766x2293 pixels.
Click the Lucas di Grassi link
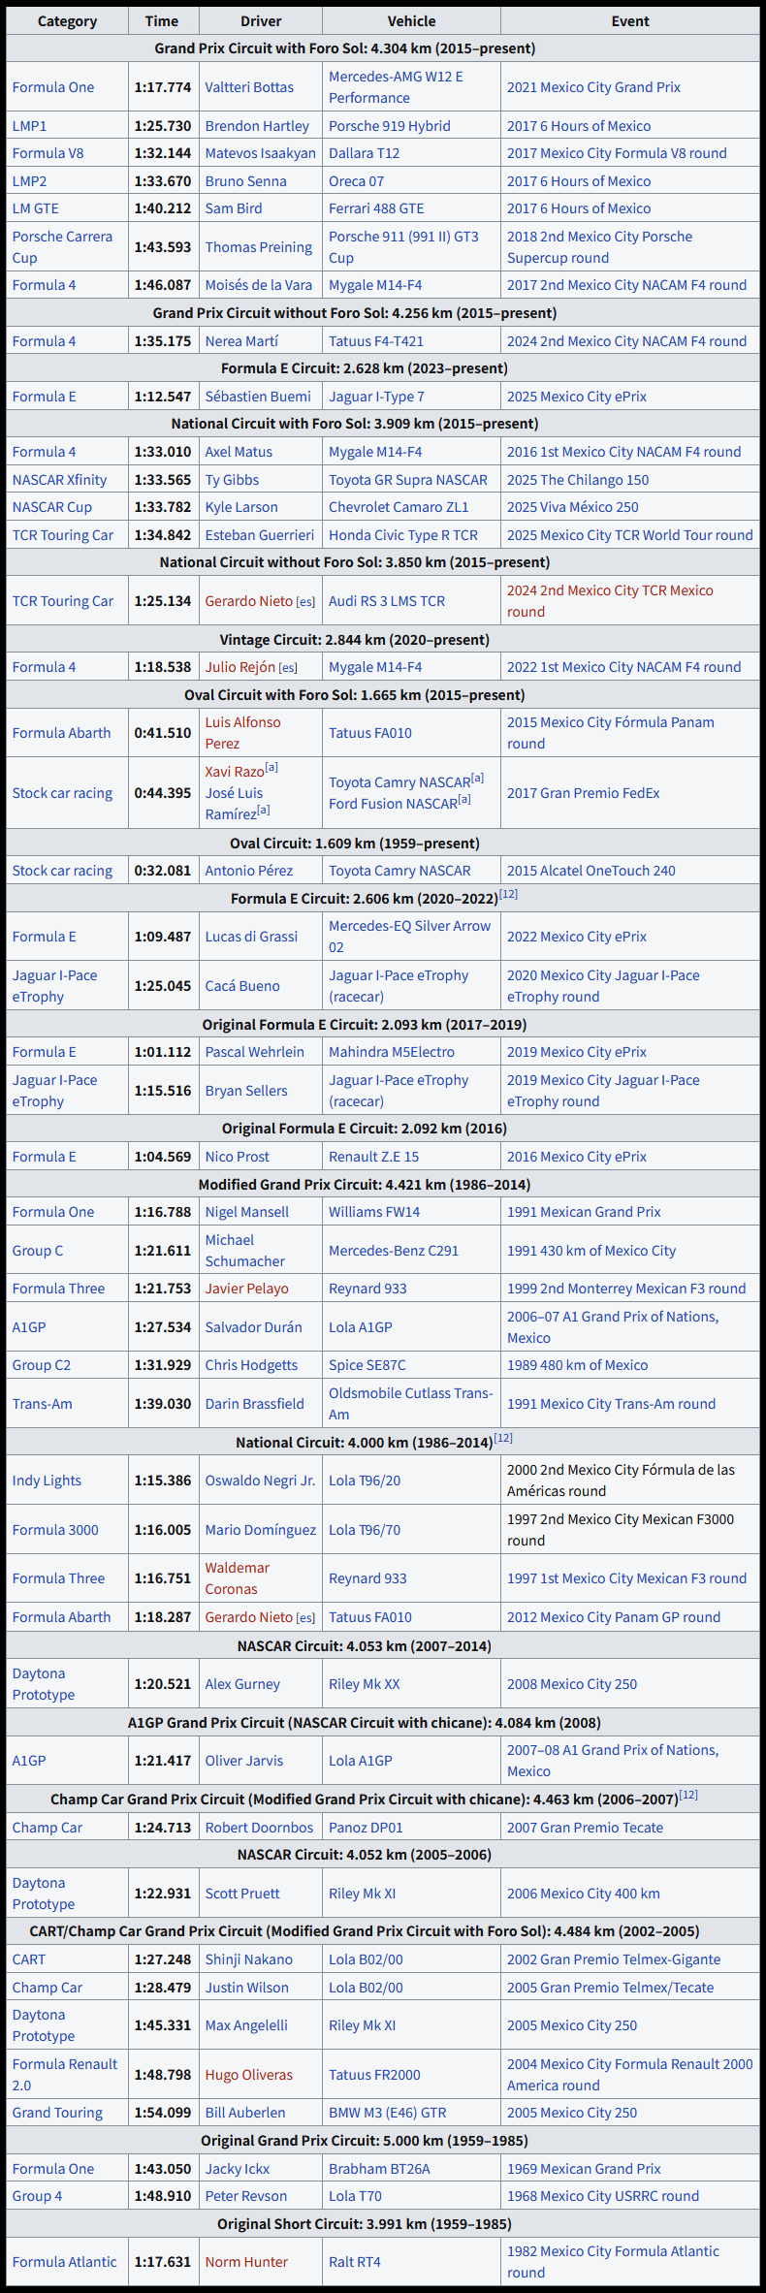pyautogui.click(x=251, y=937)
